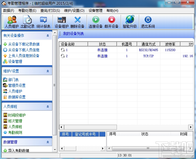Click the 从设备下载记录数据 link
This screenshot has width=196, height=159.
(x=24, y=44)
